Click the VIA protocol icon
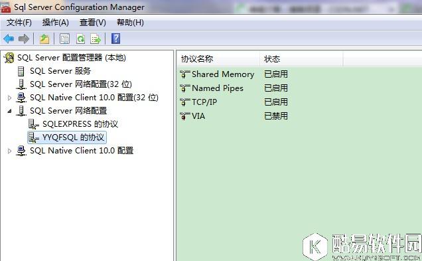The image size is (422, 261). point(185,116)
